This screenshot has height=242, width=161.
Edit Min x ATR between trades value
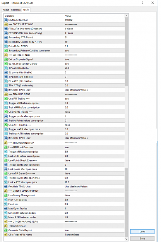pyautogui.click(x=94, y=213)
